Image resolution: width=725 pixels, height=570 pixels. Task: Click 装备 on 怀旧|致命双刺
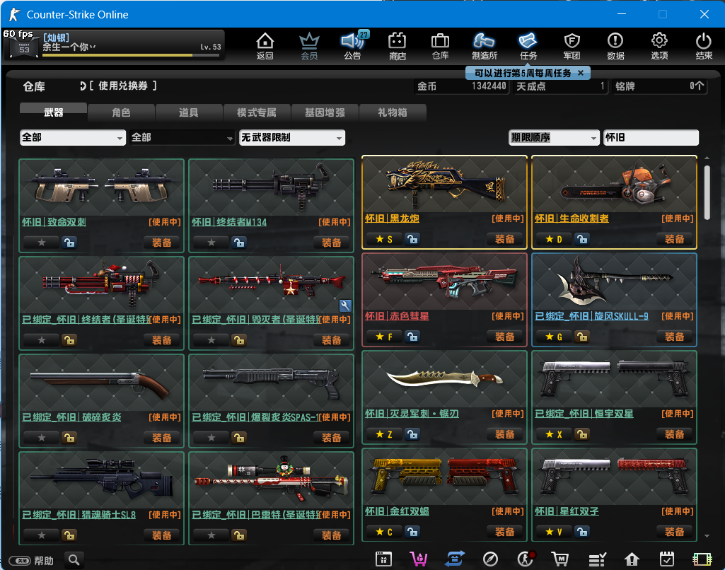click(162, 243)
